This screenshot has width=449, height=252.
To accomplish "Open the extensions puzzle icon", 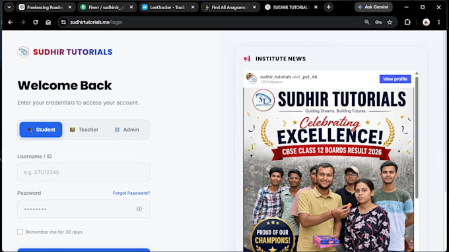I will click(407, 22).
